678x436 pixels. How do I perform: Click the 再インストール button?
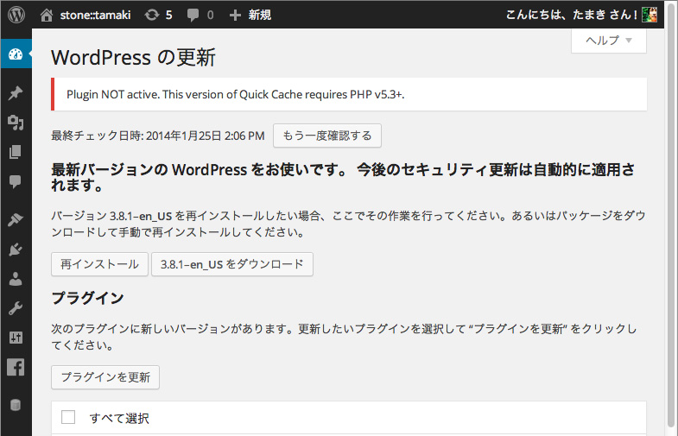pyautogui.click(x=99, y=264)
